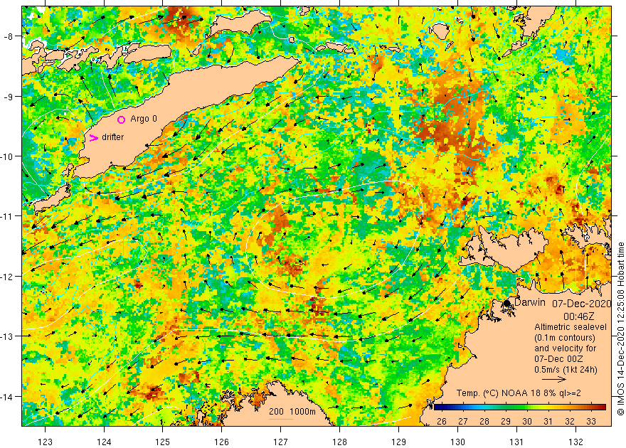
Task: Click the 'Argo 0' label
Action: (x=144, y=119)
